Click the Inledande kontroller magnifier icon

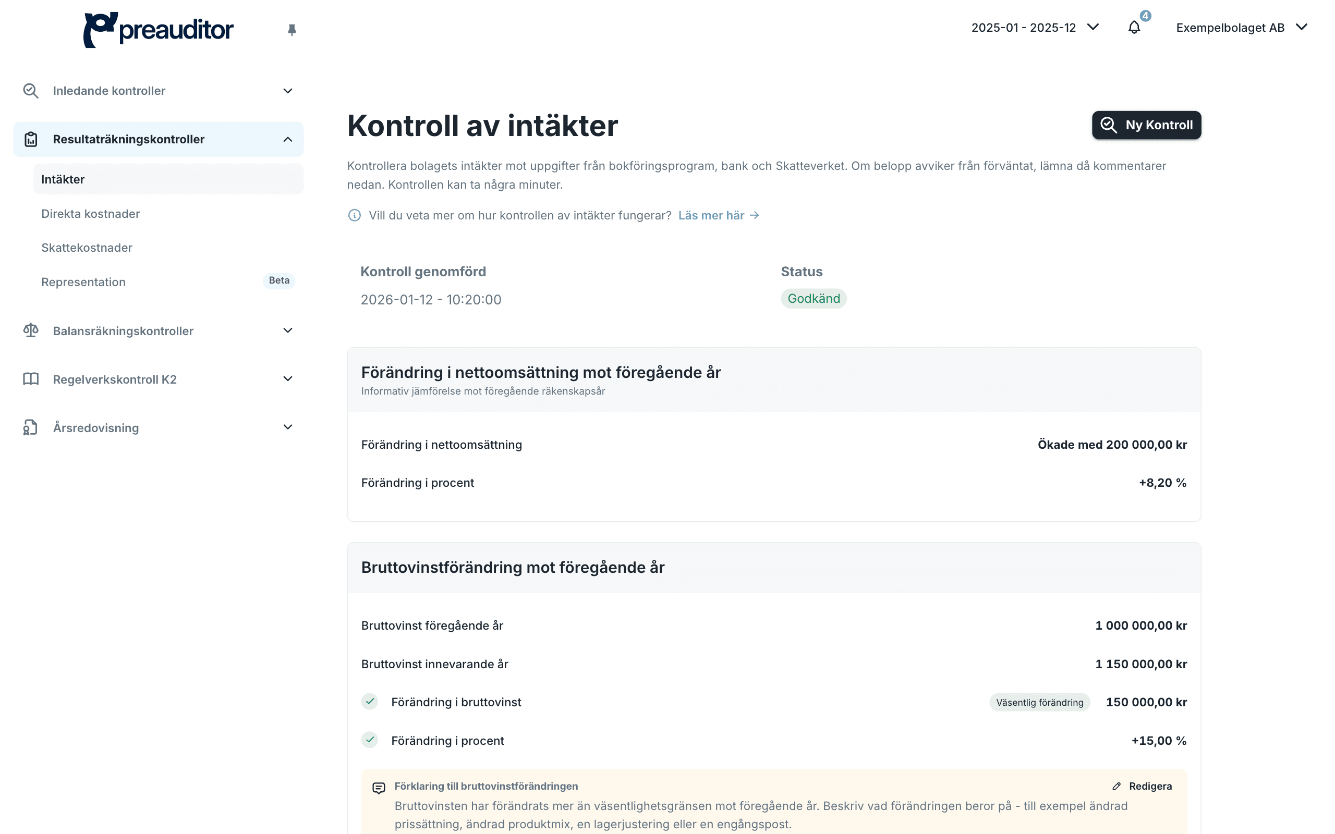(x=31, y=91)
